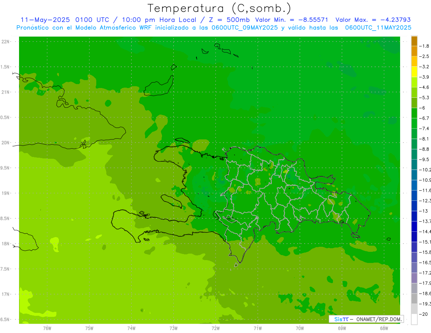Click the 75W longitude axis label
Screen dimensions: 431x333
89,328
